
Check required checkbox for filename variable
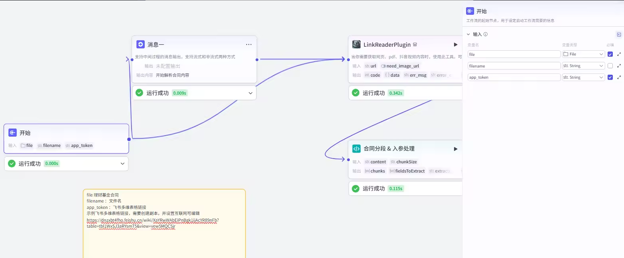pos(610,66)
